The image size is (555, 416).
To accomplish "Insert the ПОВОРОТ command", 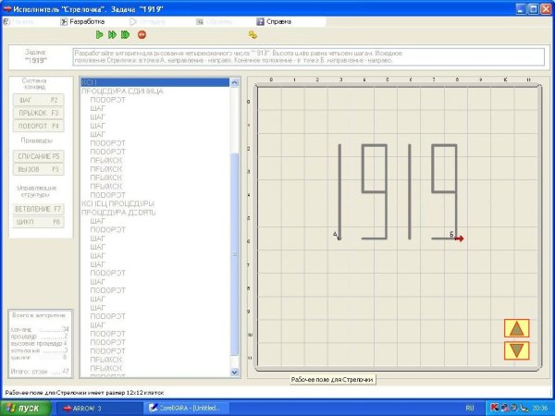I will (38, 125).
